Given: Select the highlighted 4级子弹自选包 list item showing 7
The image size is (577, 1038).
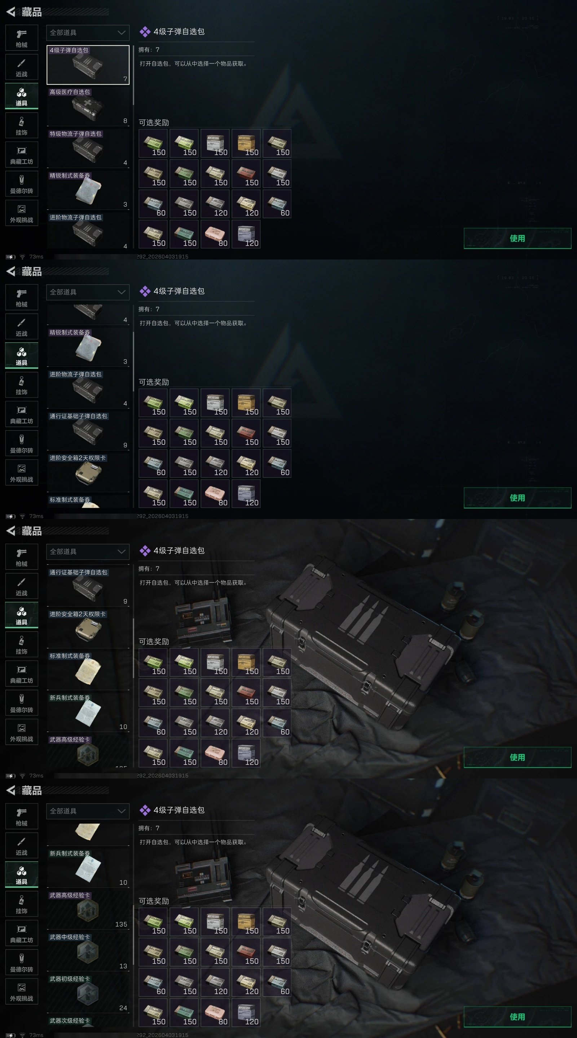Looking at the screenshot, I should coord(88,65).
